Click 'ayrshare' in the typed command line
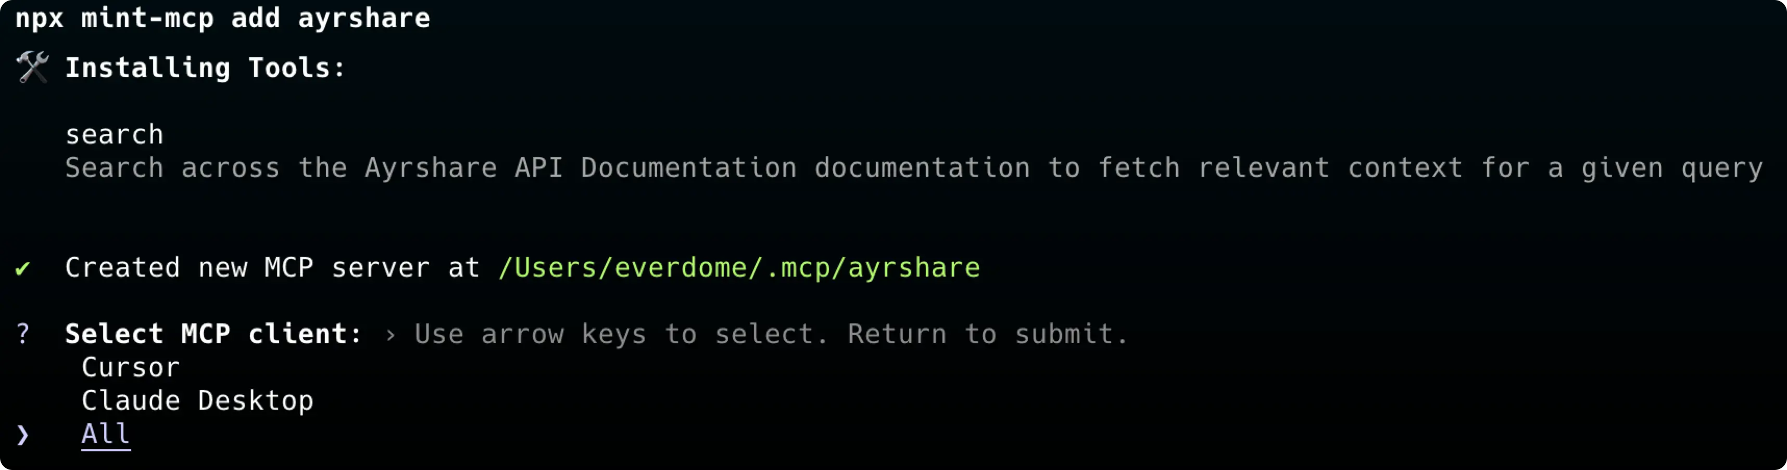The height and width of the screenshot is (470, 1787). 363,18
